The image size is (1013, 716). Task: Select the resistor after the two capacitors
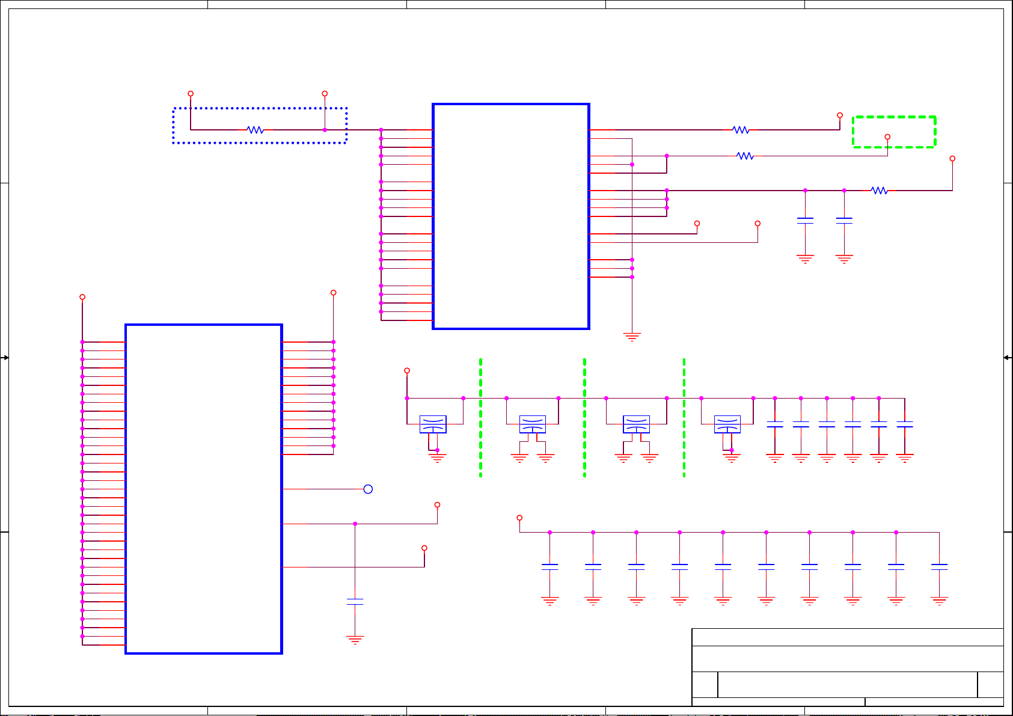click(880, 191)
